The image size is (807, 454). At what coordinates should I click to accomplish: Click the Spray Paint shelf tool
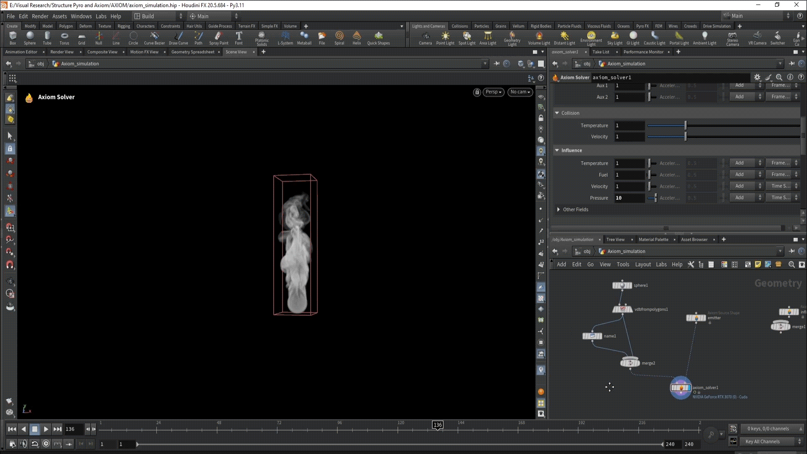pyautogui.click(x=219, y=38)
